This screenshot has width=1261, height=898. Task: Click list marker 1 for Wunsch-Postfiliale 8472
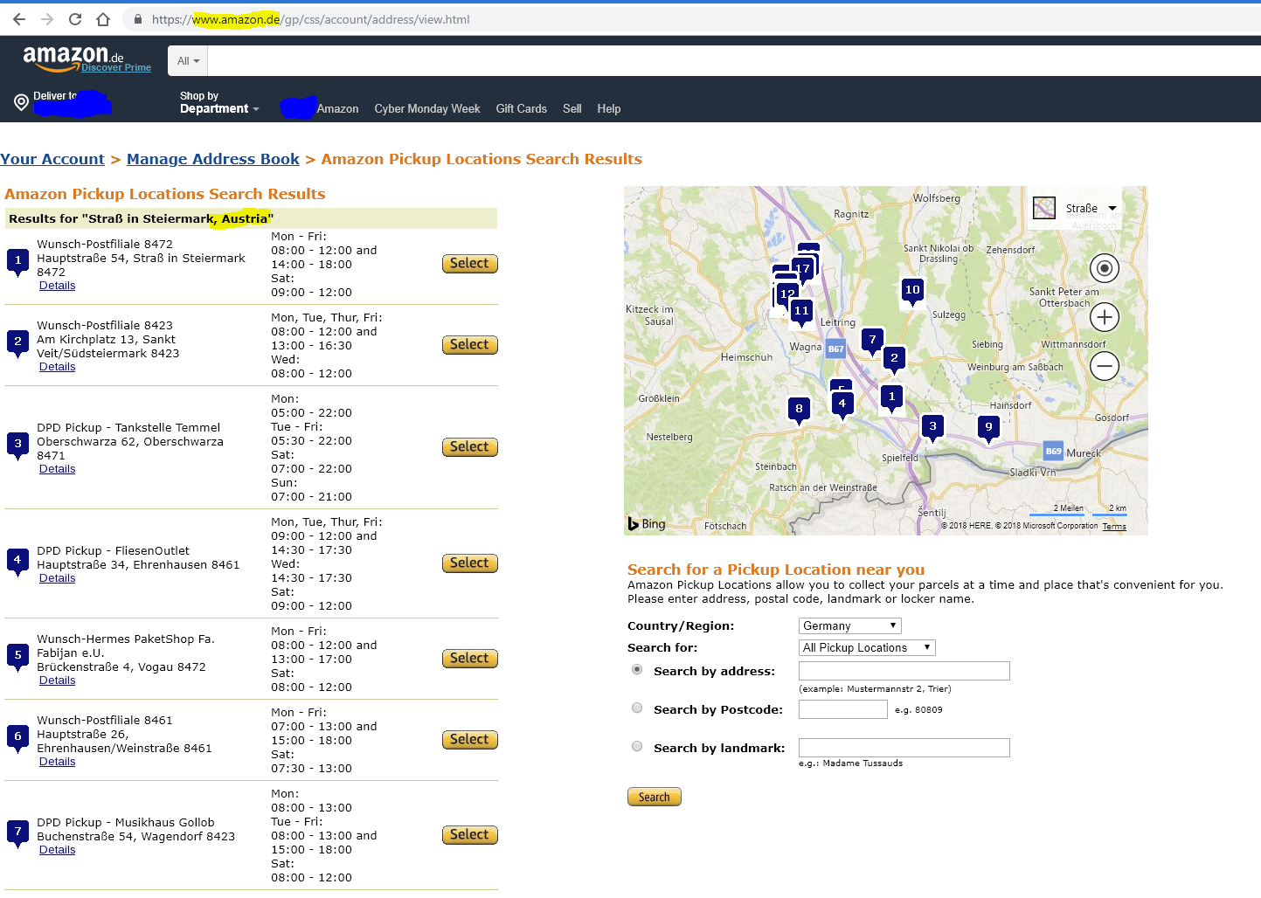17,262
